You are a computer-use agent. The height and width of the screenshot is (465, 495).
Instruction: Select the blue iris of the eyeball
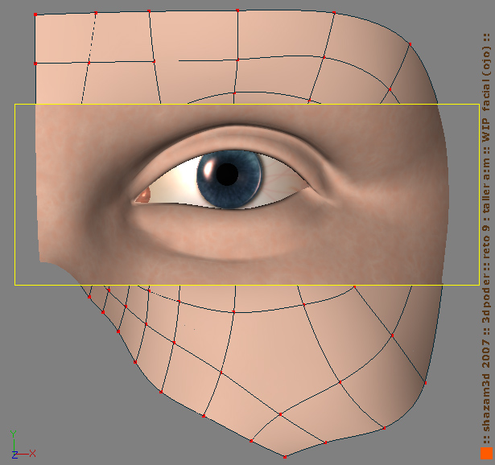tap(229, 179)
